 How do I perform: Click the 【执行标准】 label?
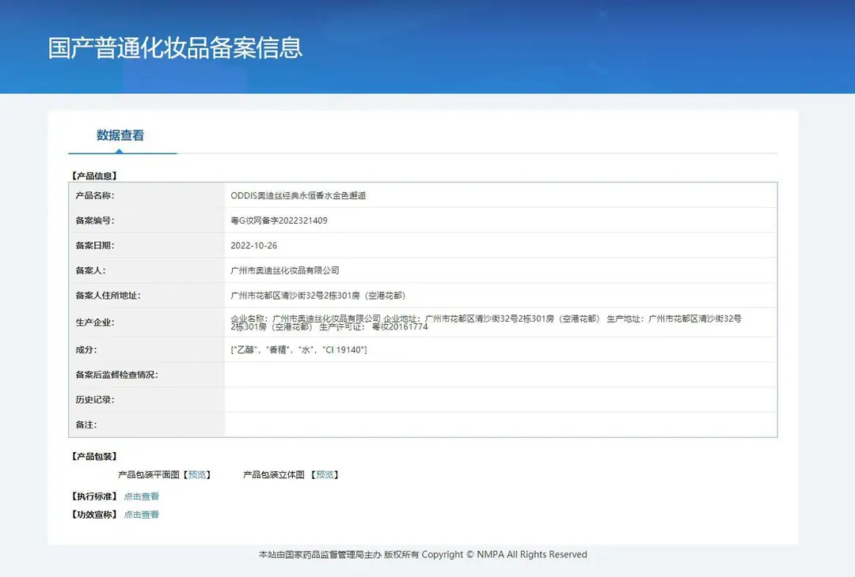click(93, 496)
